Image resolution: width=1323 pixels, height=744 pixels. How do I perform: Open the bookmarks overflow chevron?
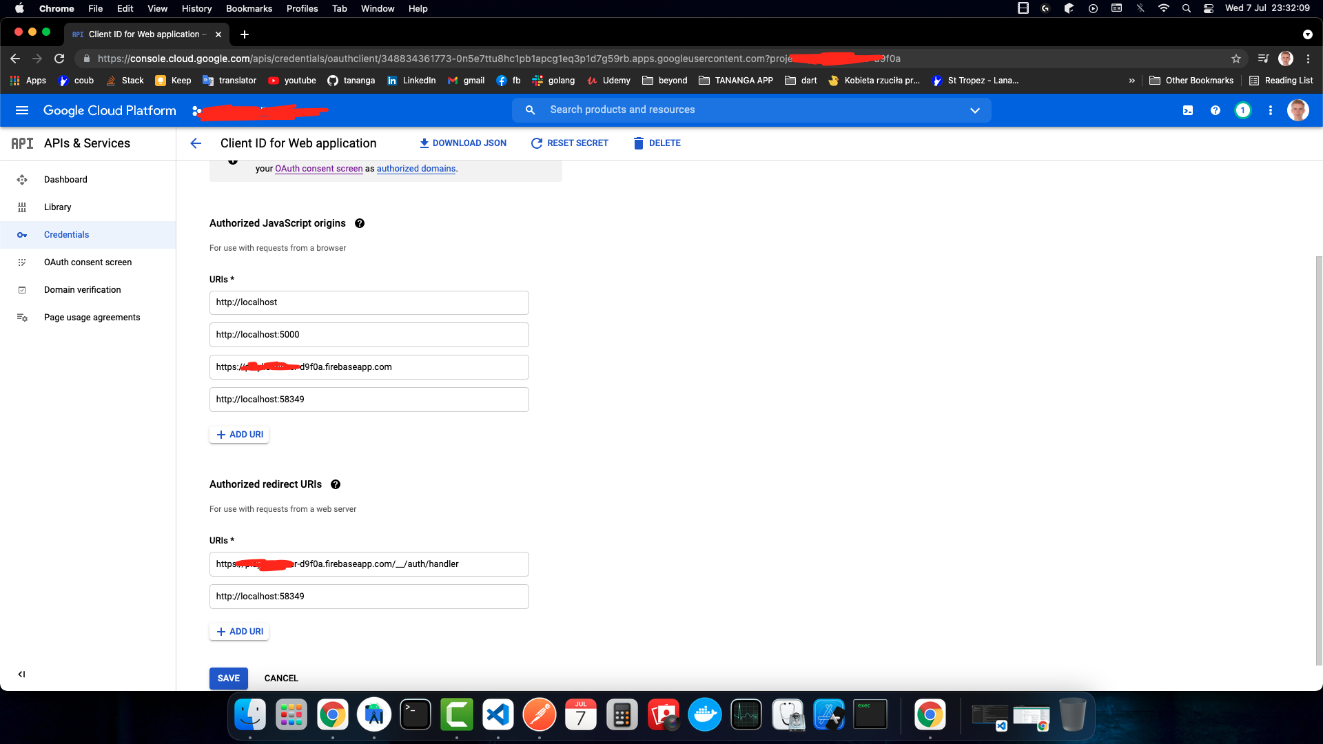tap(1132, 81)
